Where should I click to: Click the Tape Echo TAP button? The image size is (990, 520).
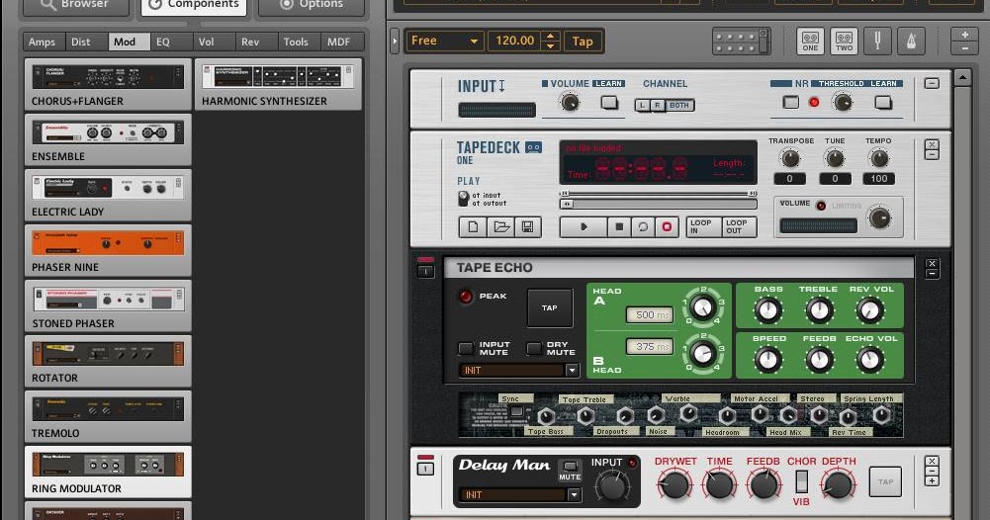(549, 308)
